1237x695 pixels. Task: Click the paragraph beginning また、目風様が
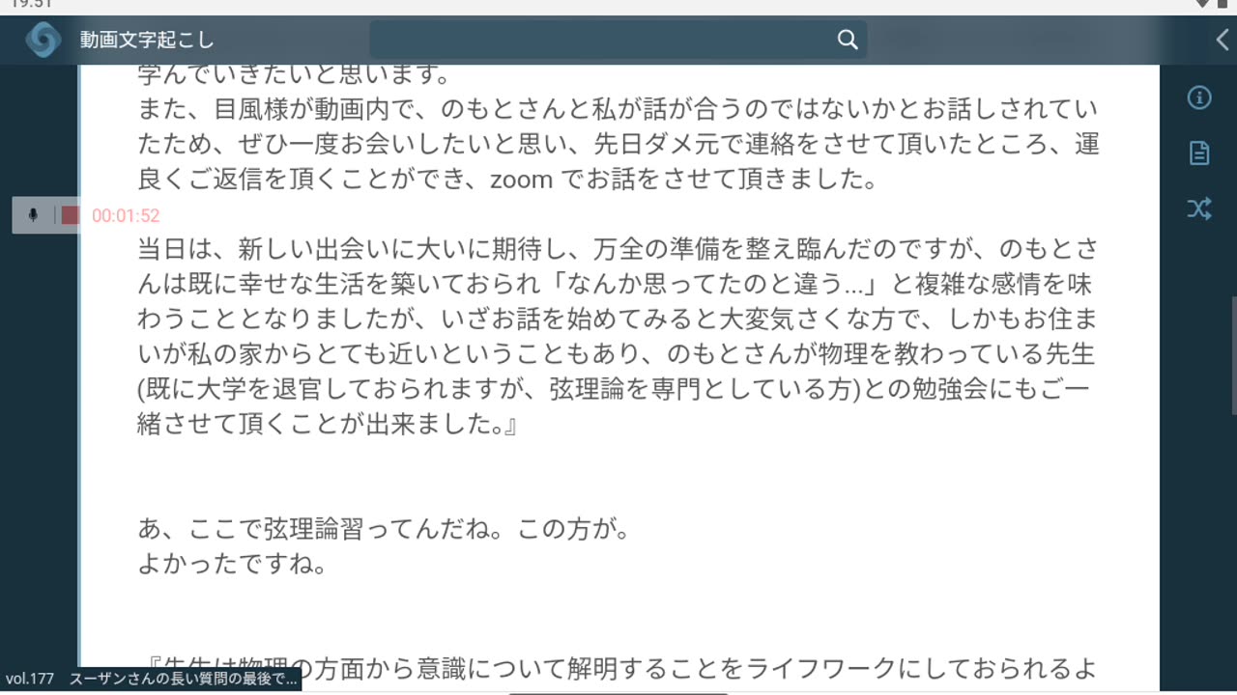[x=618, y=144]
